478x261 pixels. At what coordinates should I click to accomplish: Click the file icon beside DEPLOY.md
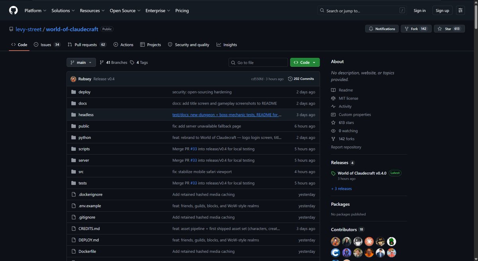click(73, 240)
